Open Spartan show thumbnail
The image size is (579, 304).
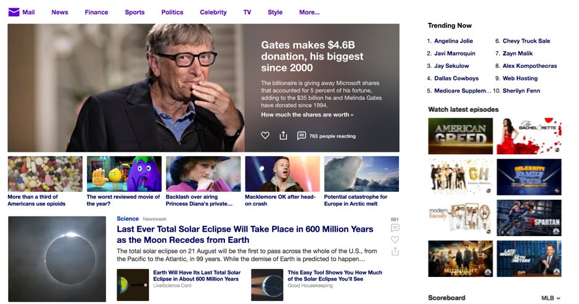click(529, 218)
